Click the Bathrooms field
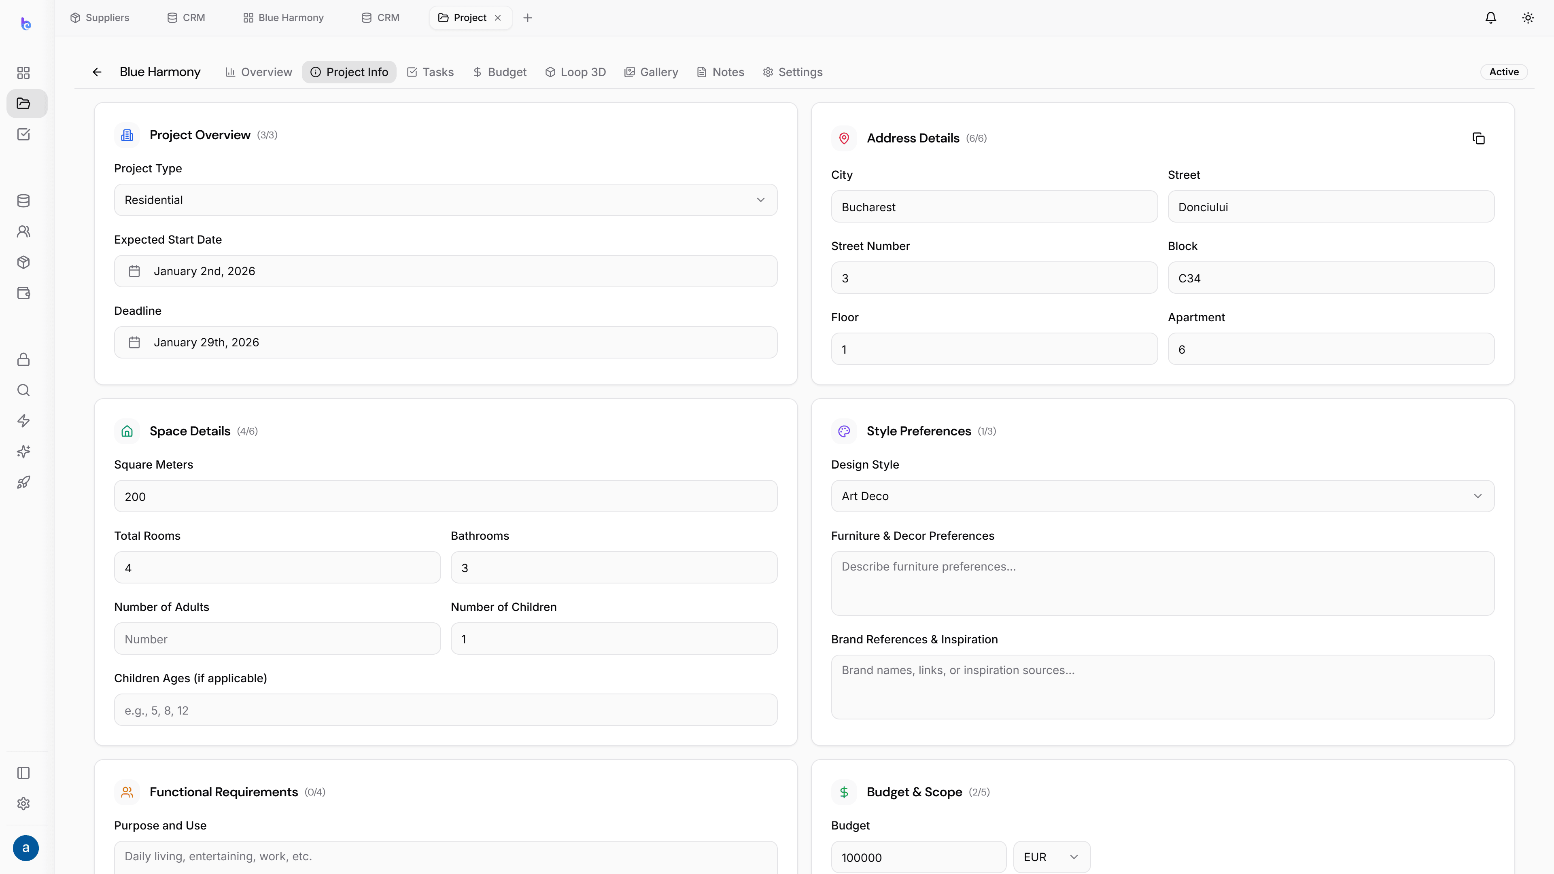The width and height of the screenshot is (1554, 874). tap(614, 568)
